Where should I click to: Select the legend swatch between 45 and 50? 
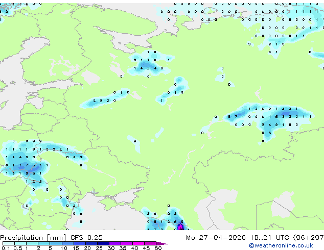[150, 243]
